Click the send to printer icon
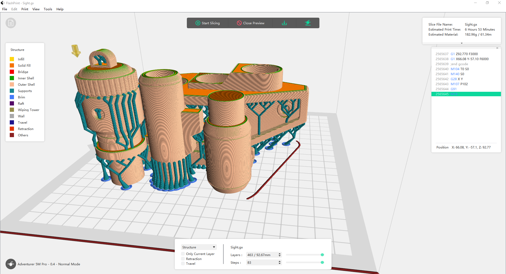Viewport: 506px width, 274px height. click(308, 23)
